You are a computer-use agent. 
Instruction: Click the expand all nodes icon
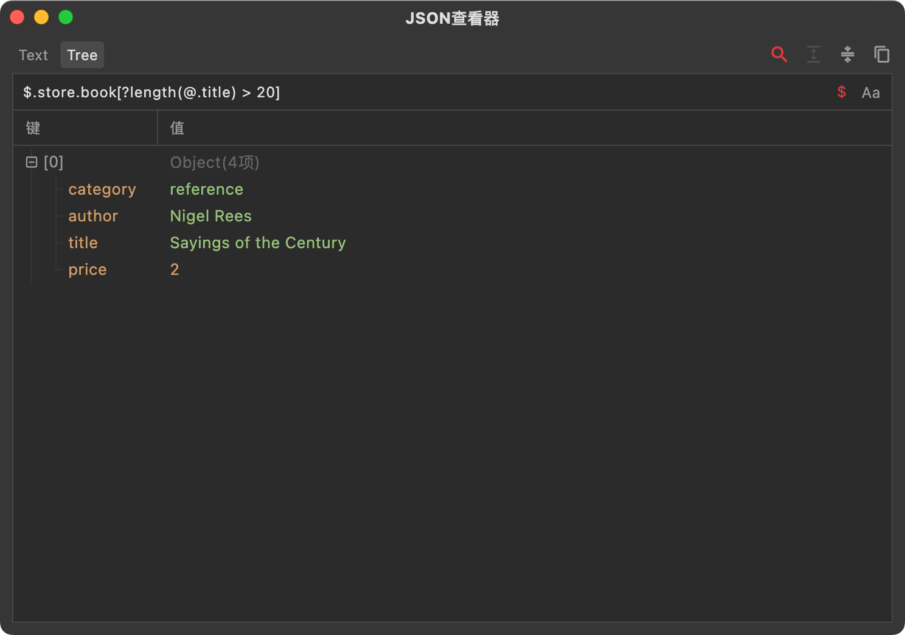tap(813, 55)
